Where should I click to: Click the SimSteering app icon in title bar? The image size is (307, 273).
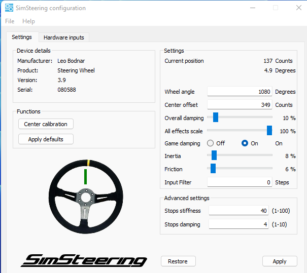pos(9,8)
